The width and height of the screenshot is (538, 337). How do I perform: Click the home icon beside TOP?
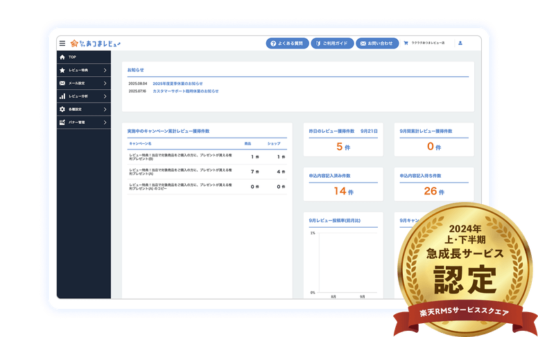coord(62,57)
